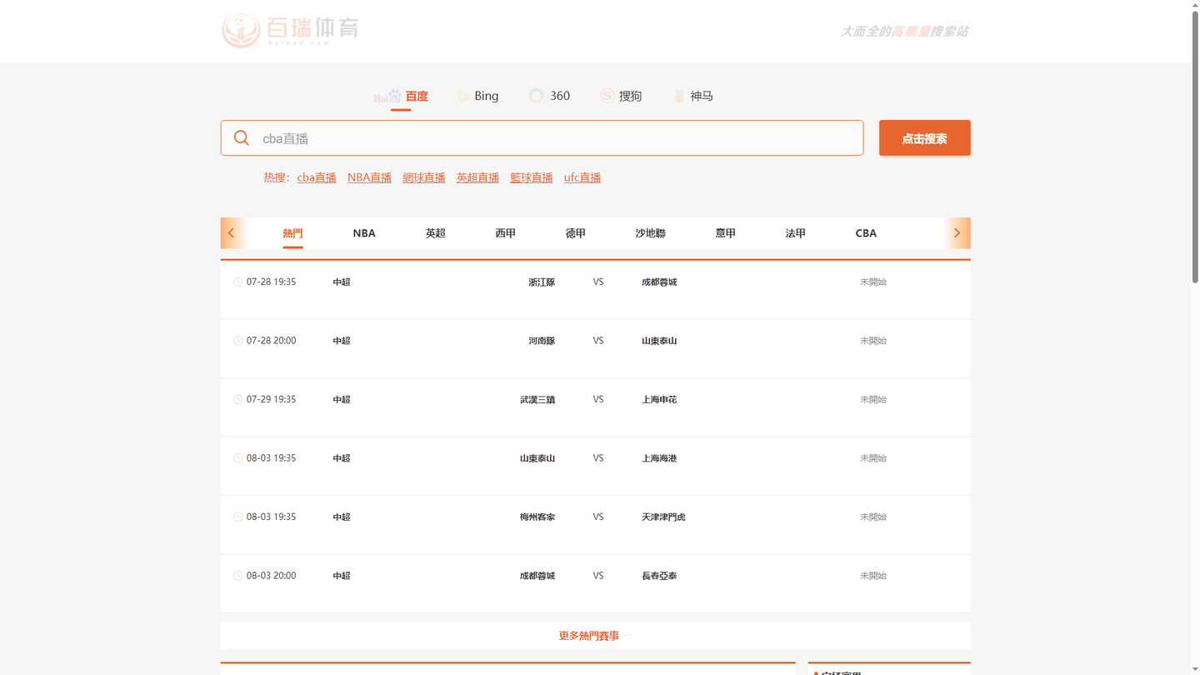Select the 神马 search engine tab
Image resolution: width=1200 pixels, height=675 pixels.
coord(692,96)
